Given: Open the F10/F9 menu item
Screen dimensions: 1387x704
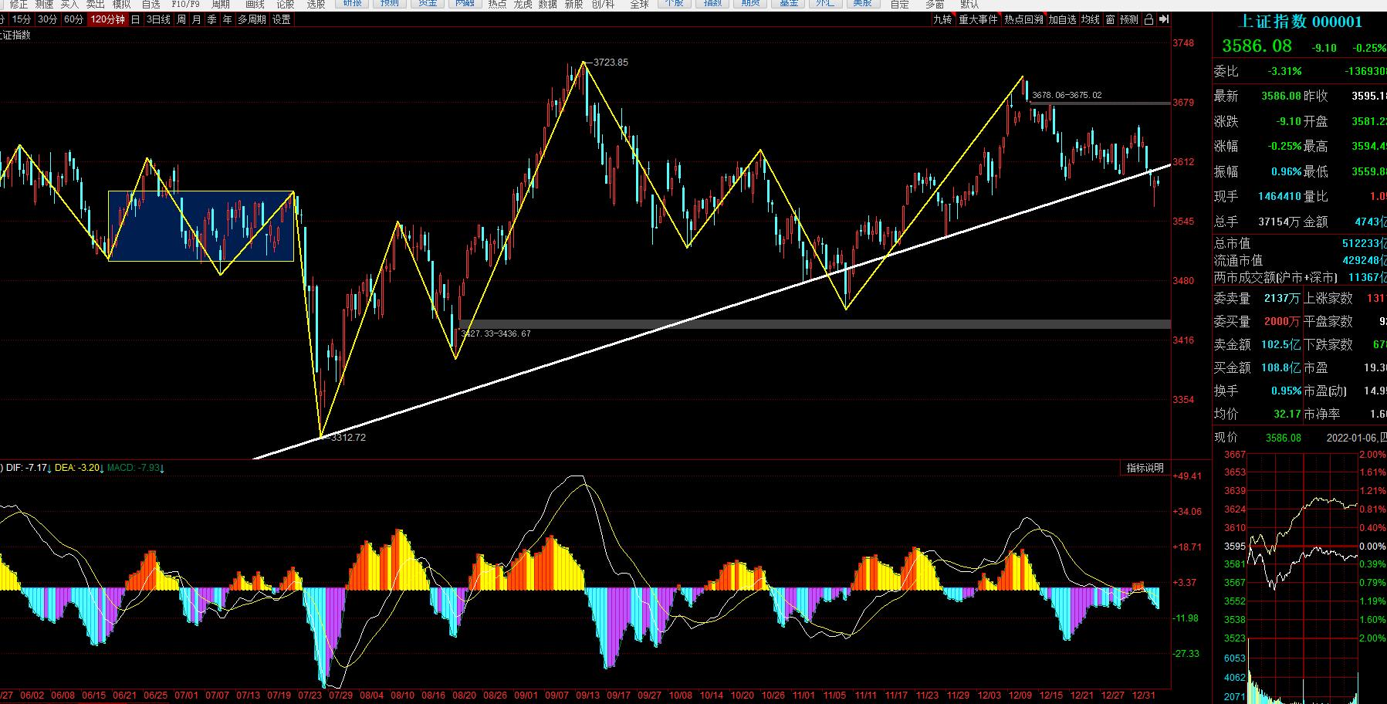Looking at the screenshot, I should (185, 5).
